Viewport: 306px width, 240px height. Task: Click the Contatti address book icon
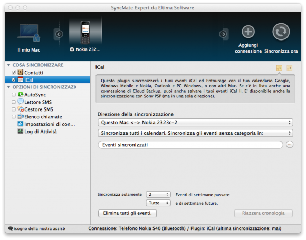(21, 72)
